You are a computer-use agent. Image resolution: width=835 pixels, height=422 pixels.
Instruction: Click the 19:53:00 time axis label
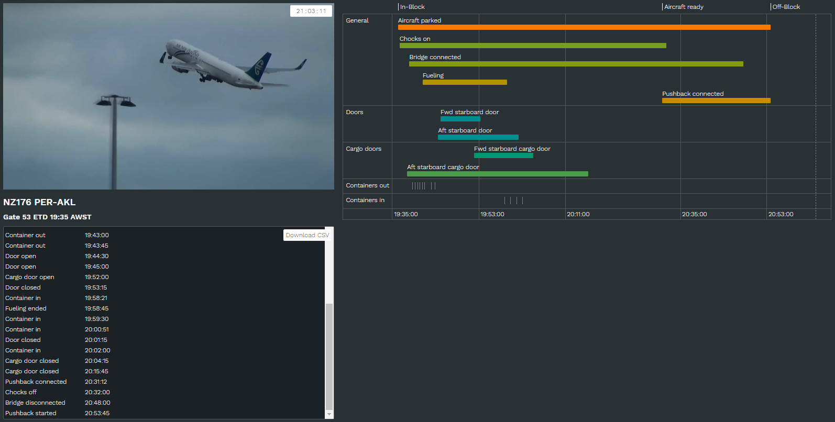492,214
